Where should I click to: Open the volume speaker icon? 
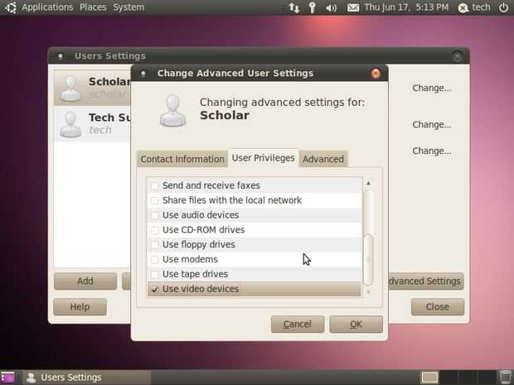[331, 7]
